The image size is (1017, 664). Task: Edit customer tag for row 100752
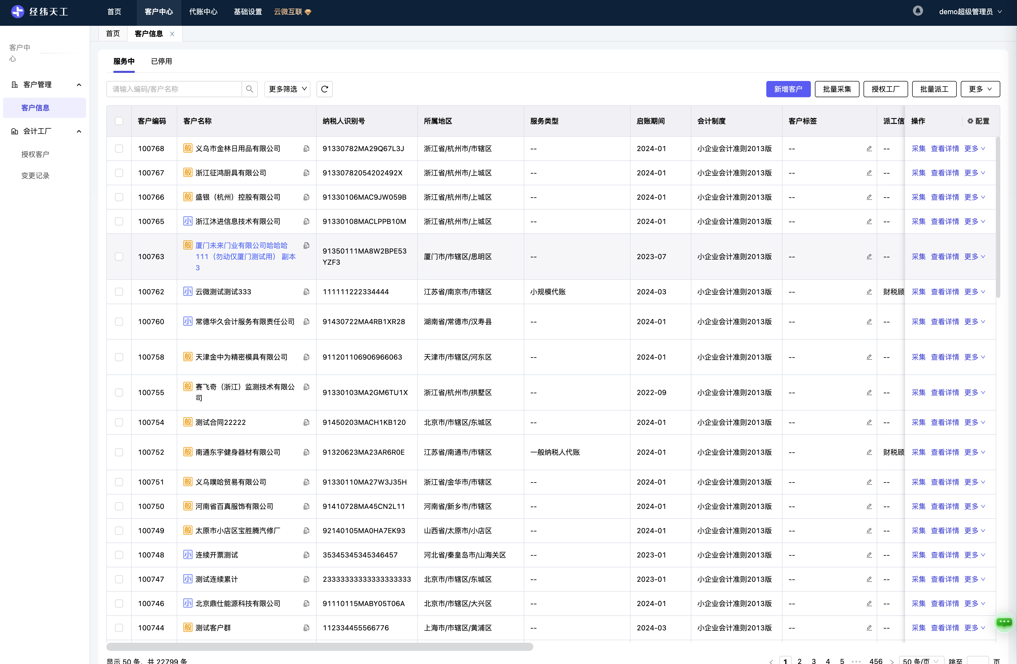click(869, 452)
